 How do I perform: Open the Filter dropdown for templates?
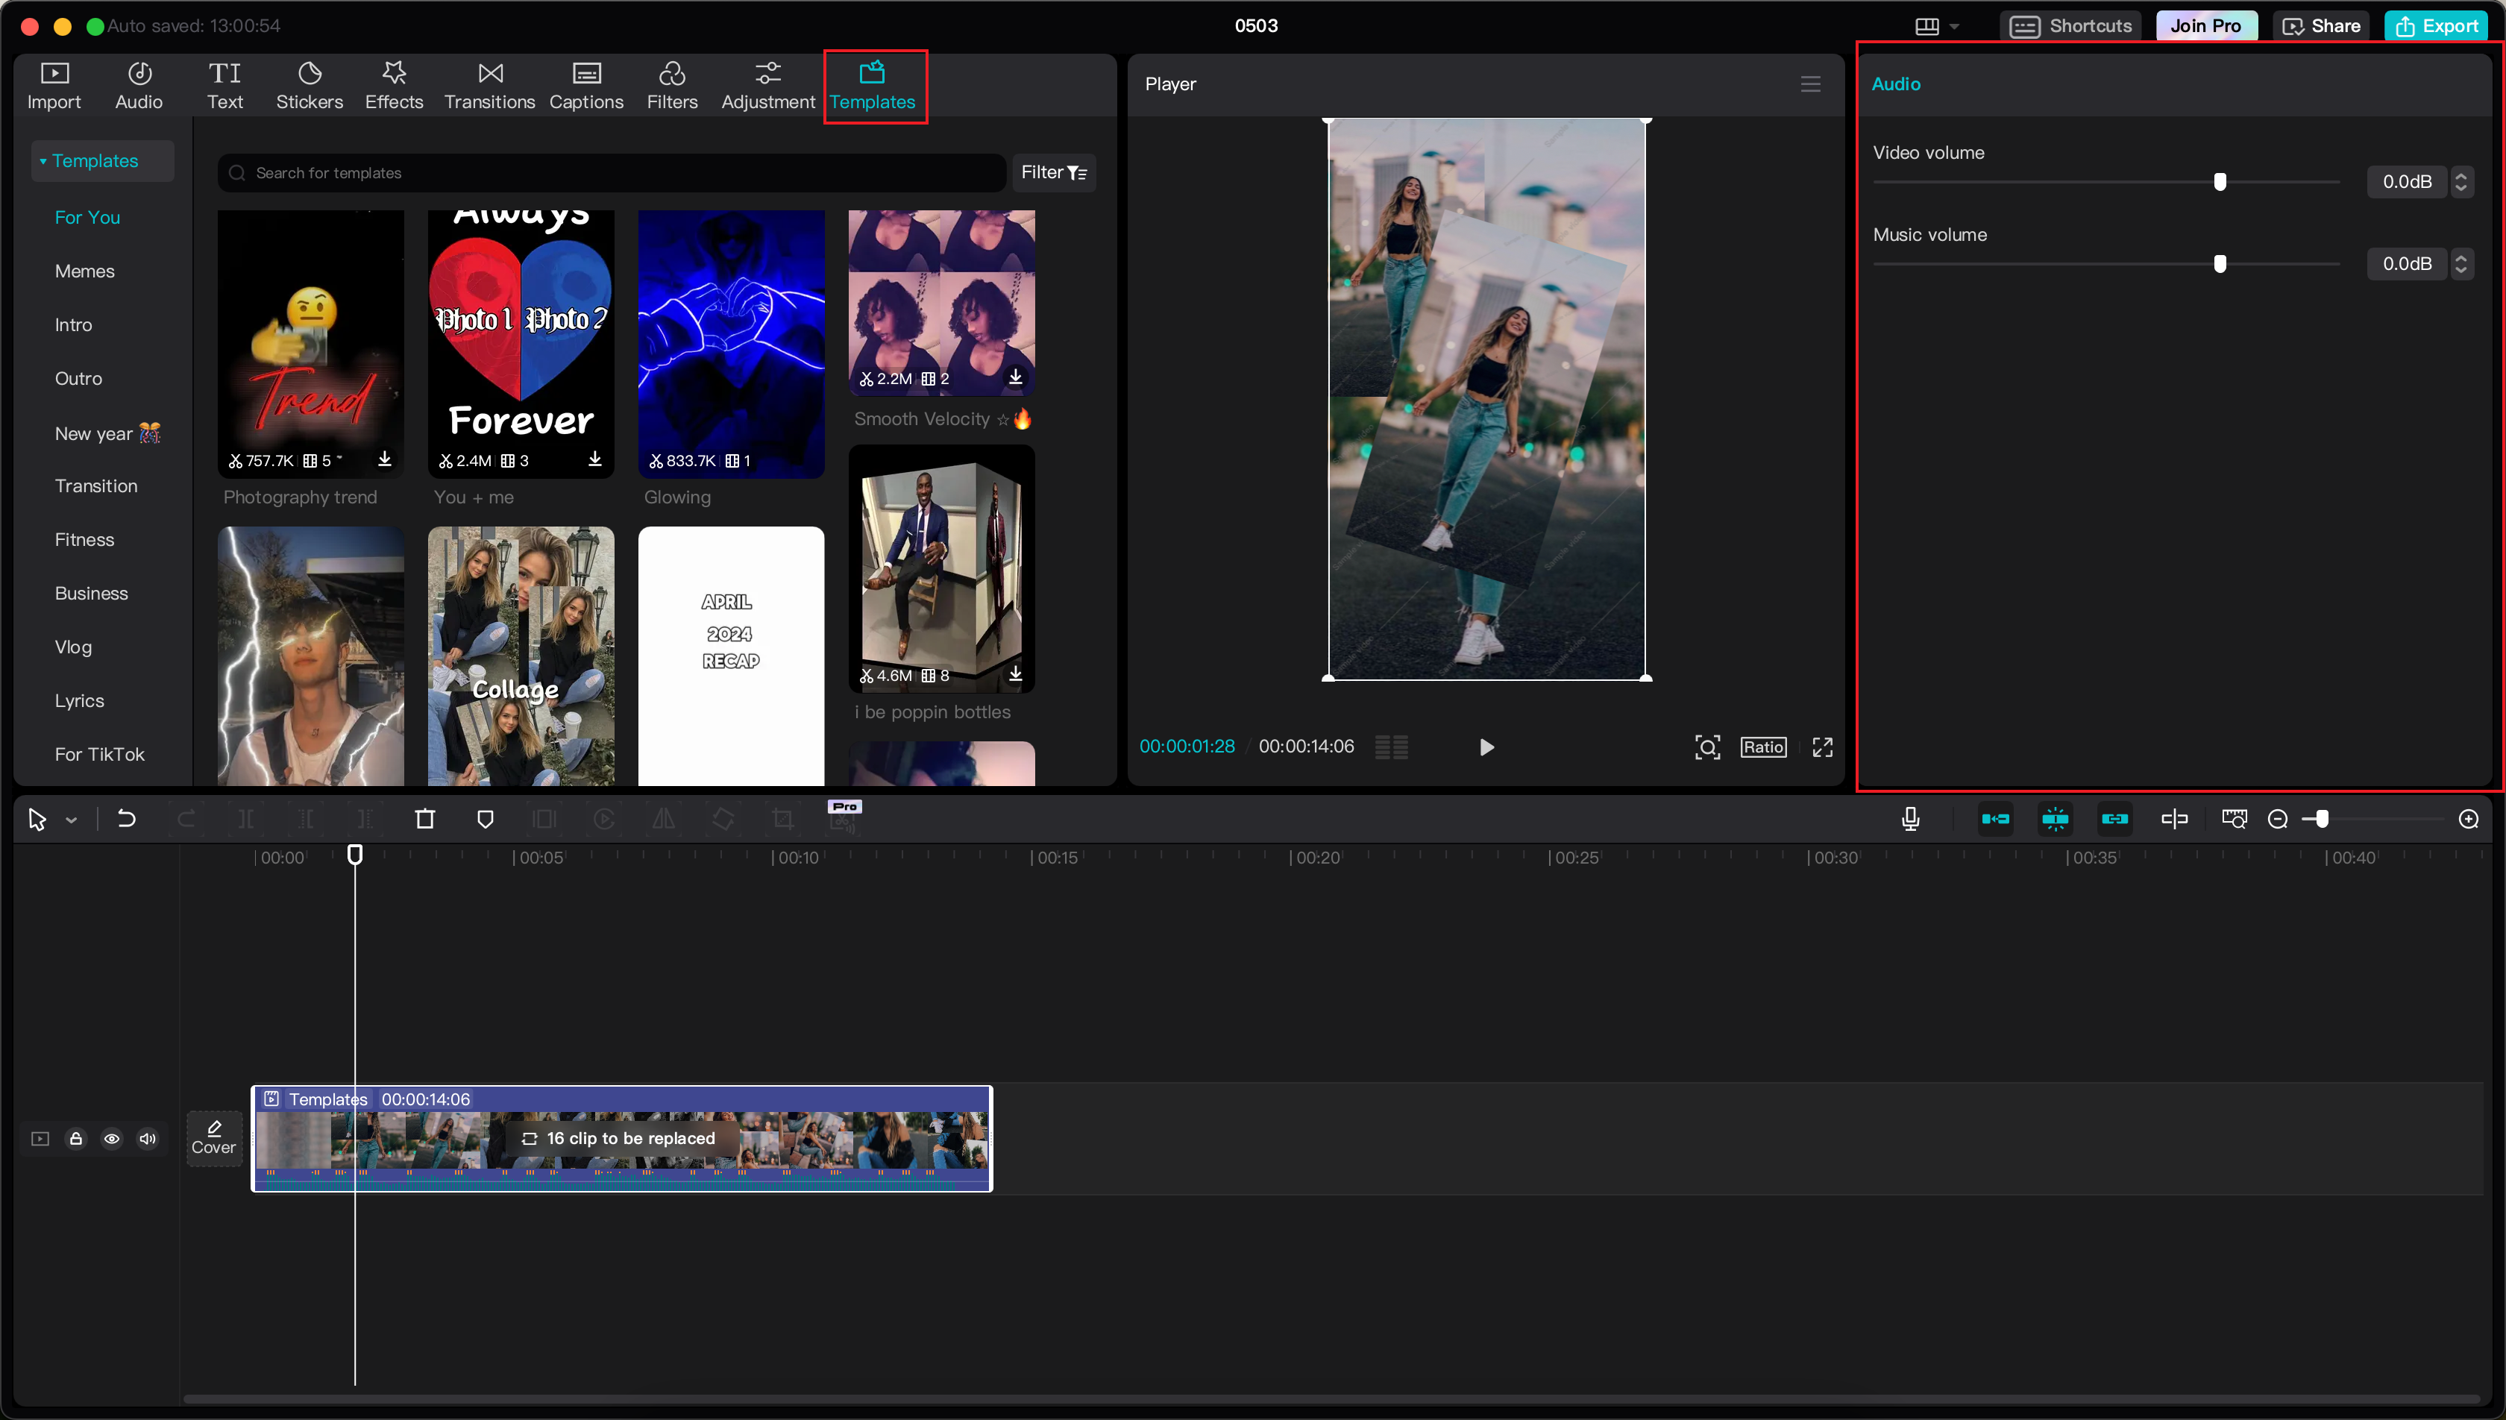coord(1057,172)
